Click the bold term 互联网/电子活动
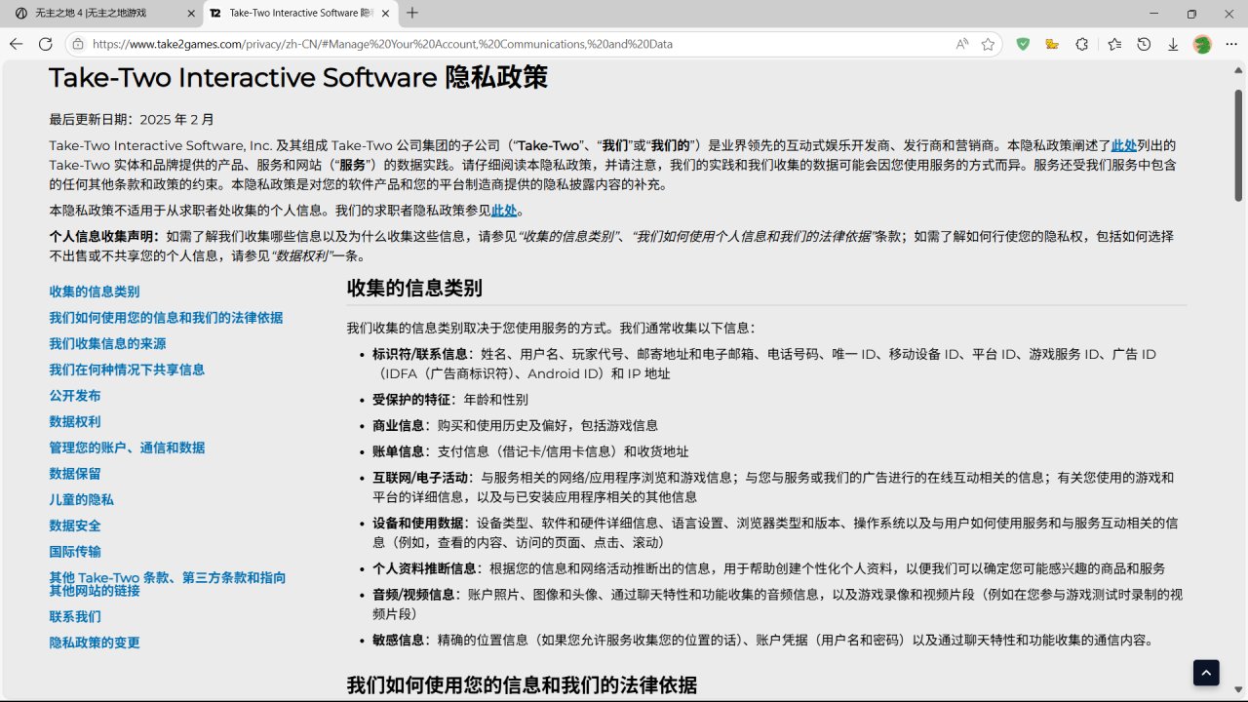Viewport: 1248px width, 702px height. pos(420,478)
